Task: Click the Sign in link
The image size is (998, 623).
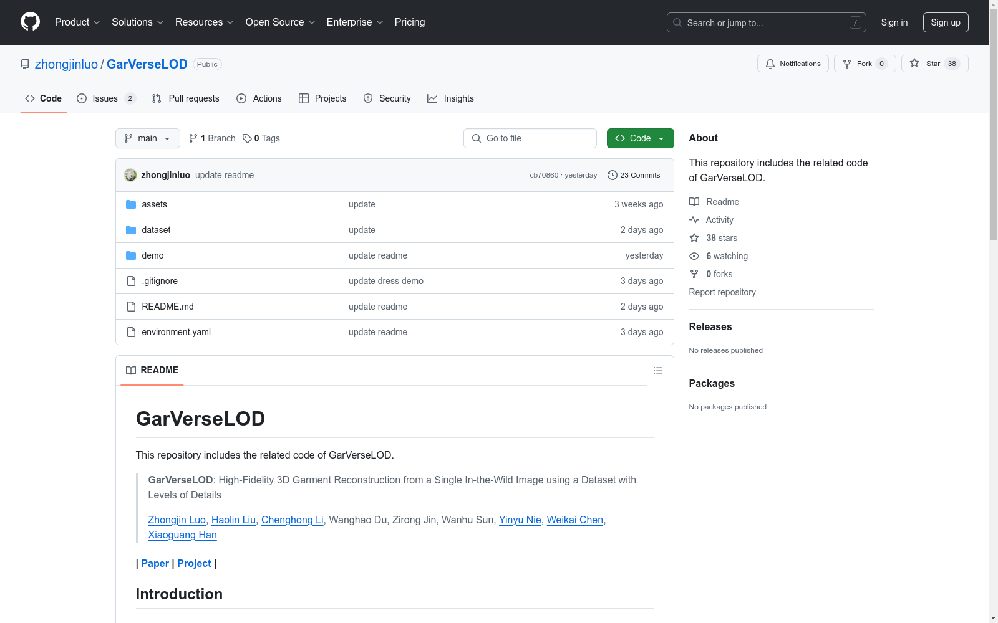Action: coord(894,22)
